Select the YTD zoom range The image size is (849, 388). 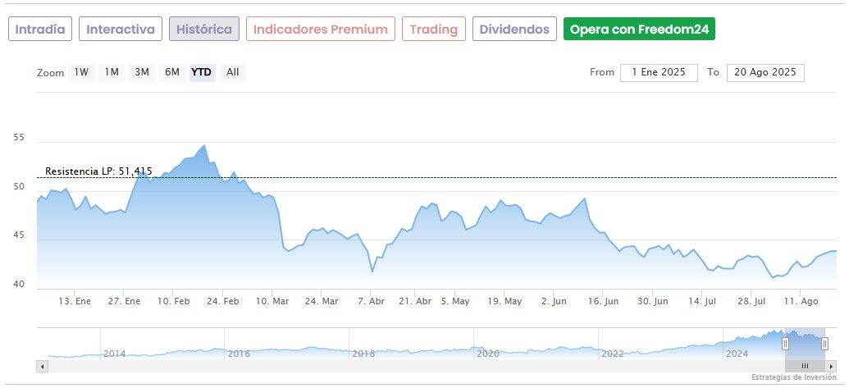pos(202,72)
